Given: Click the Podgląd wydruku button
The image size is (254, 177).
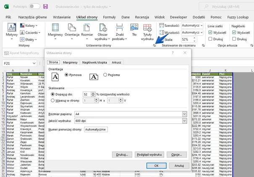Looking at the screenshot, I should (149, 155).
